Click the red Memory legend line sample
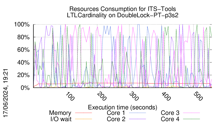 click(x=83, y=113)
